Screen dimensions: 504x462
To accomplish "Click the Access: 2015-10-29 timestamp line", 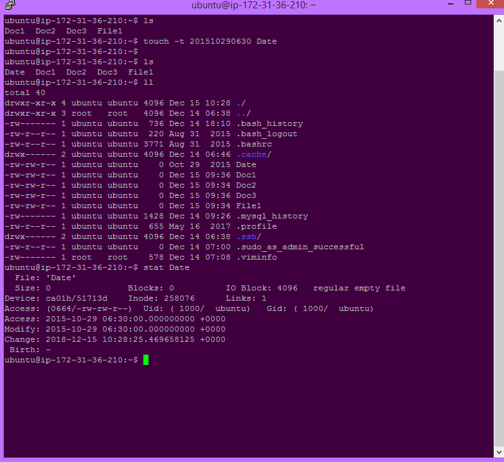I will (115, 319).
